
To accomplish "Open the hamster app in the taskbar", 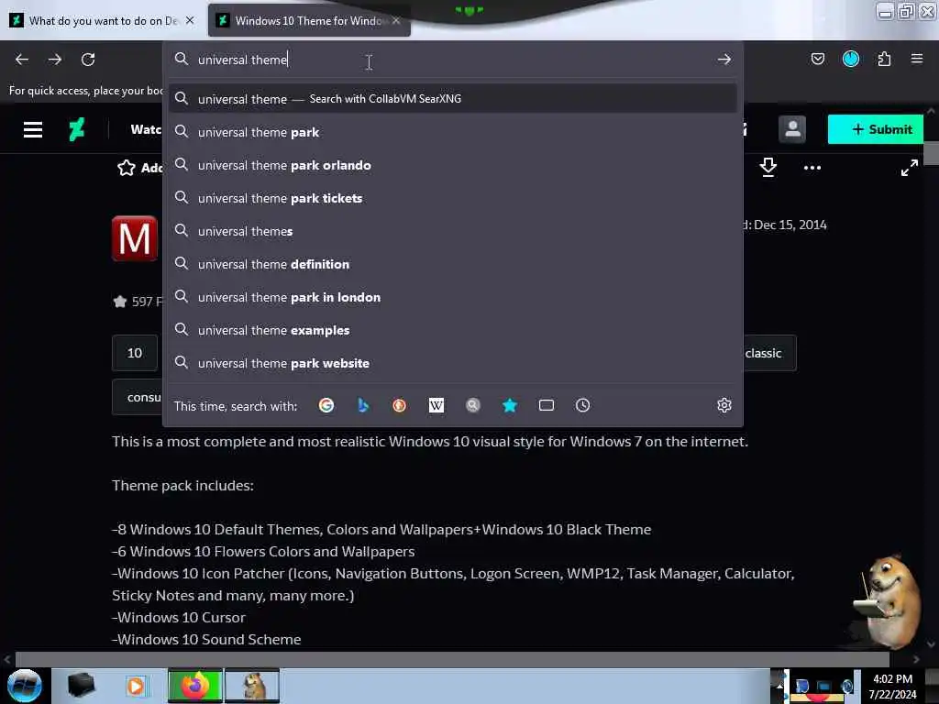I will [x=252, y=686].
